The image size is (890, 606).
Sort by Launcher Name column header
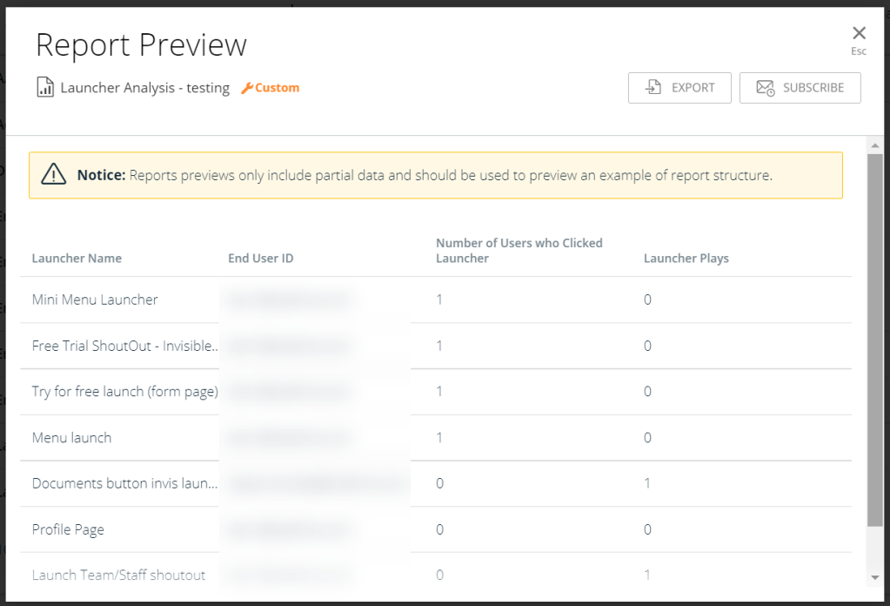77,259
